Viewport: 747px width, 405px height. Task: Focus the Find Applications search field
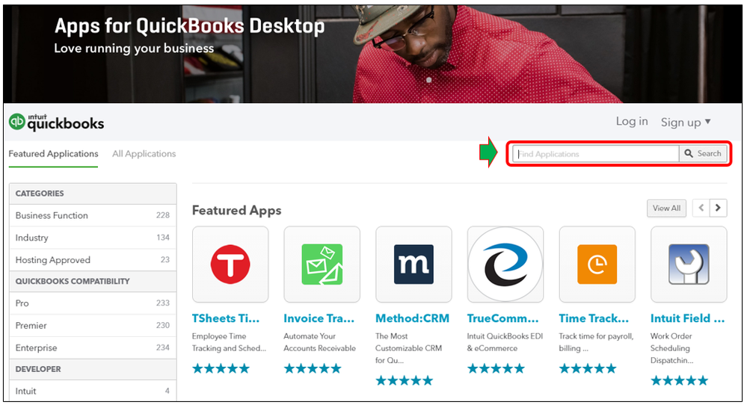[595, 154]
